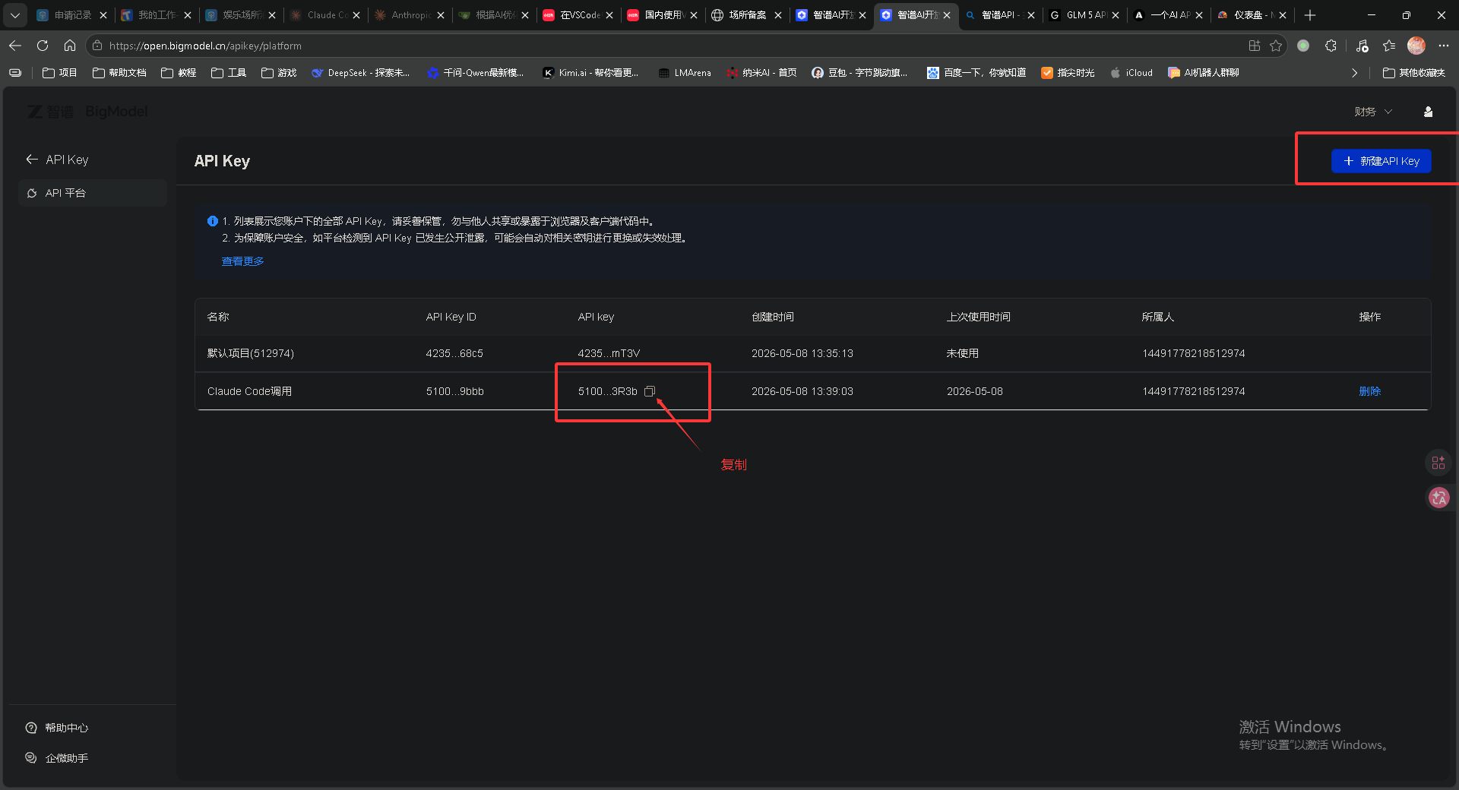Click the split screen icon in address bar
1459x790 pixels.
pos(1254,46)
